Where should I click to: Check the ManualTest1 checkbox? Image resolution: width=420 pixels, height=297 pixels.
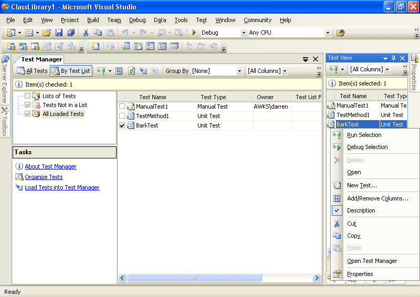[x=122, y=107]
